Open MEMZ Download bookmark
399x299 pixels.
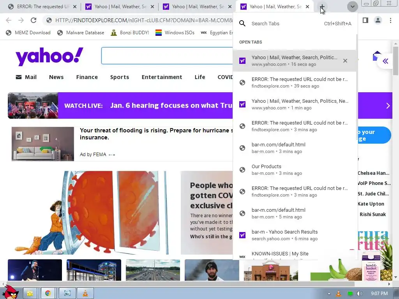tap(28, 33)
